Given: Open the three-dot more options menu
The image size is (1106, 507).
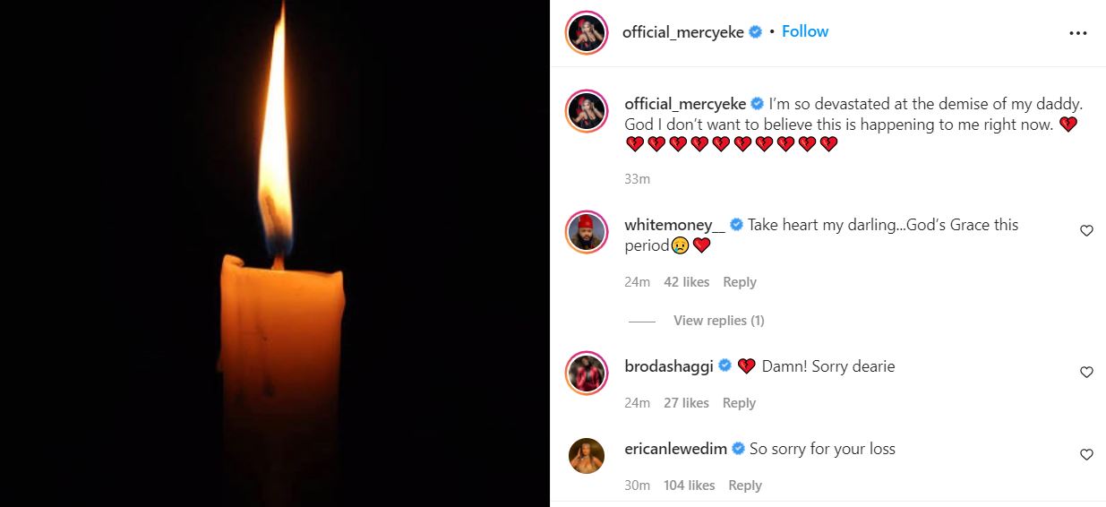Looking at the screenshot, I should click(x=1077, y=33).
